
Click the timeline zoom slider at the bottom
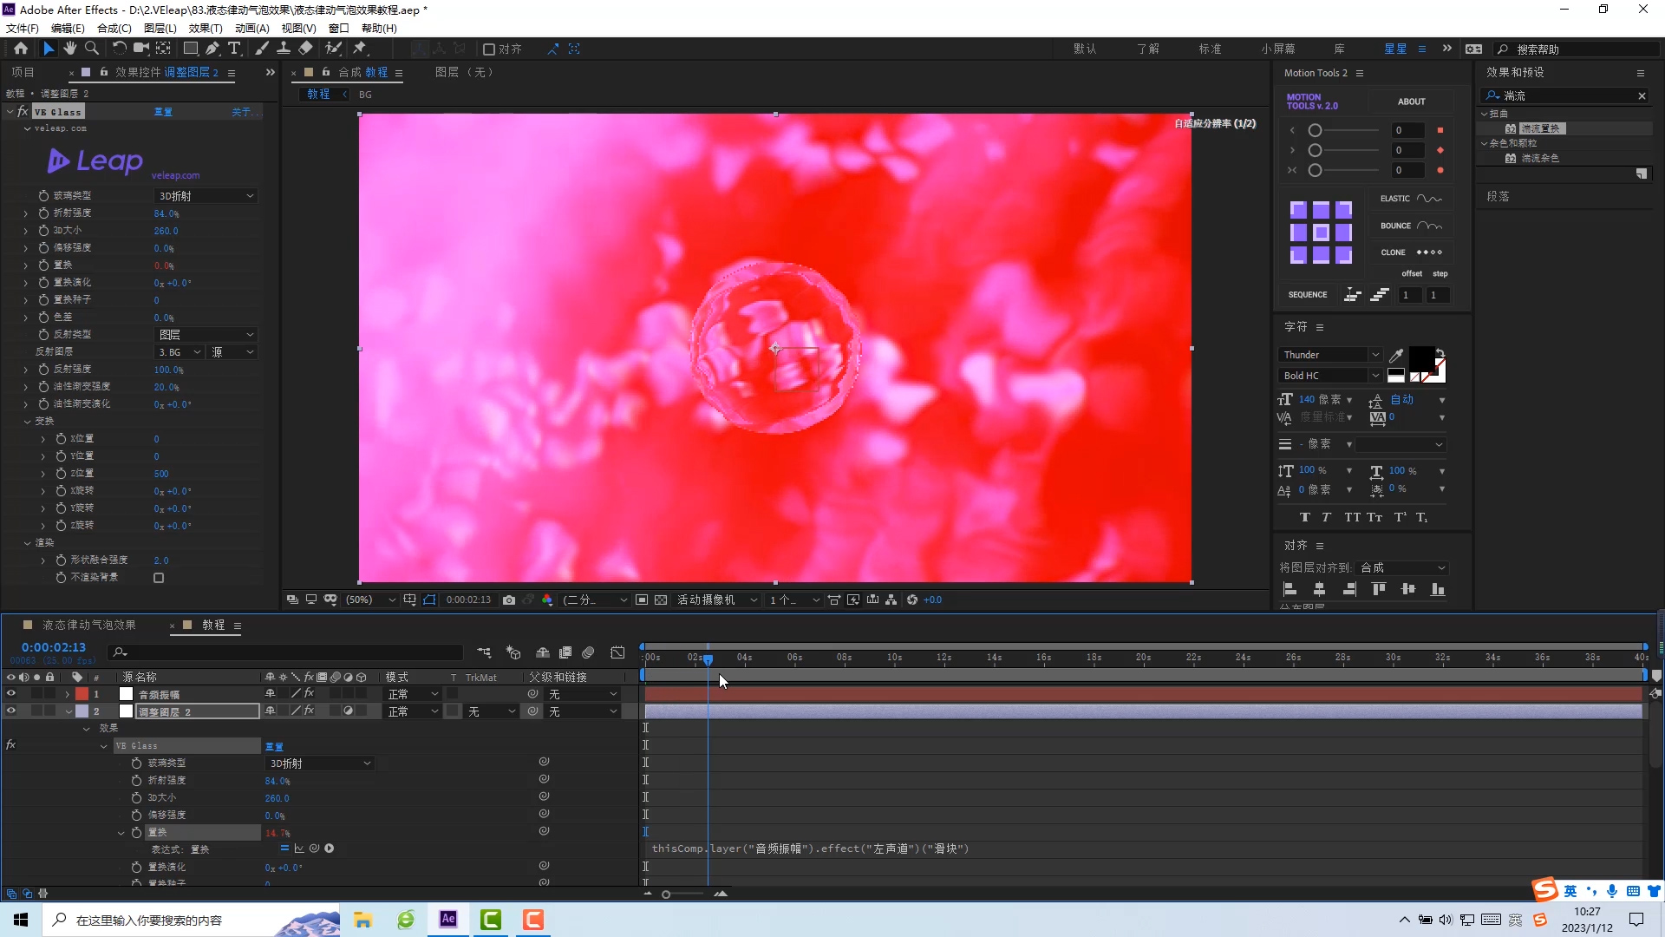tap(666, 894)
